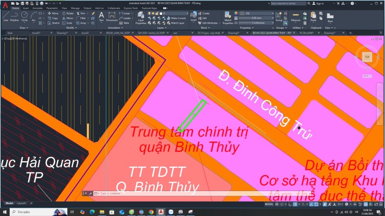The height and width of the screenshot is (216, 385).
Task: Activate the Fillet command
Action: click(x=81, y=18)
